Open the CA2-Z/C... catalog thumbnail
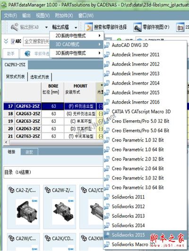The height and width of the screenshot is (251, 189). coord(24,207)
